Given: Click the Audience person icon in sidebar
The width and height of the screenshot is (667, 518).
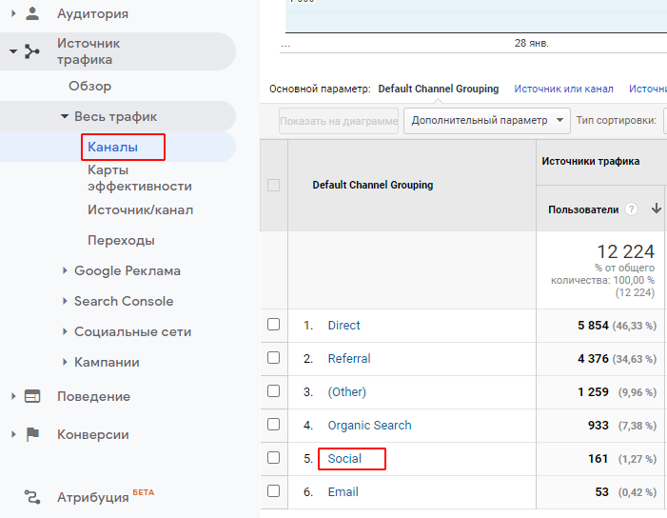Looking at the screenshot, I should pyautogui.click(x=32, y=13).
